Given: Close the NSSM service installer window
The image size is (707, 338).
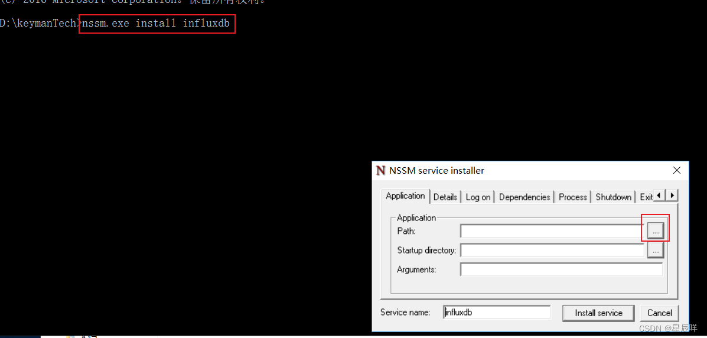Looking at the screenshot, I should [x=676, y=171].
